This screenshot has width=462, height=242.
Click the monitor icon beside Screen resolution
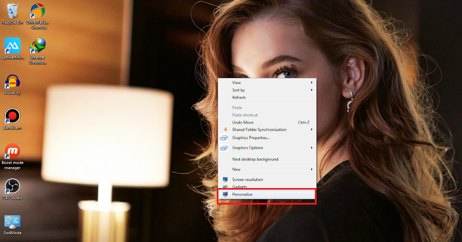tap(225, 179)
